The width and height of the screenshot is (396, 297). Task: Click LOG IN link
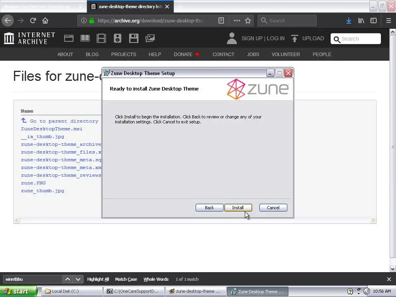276,38
